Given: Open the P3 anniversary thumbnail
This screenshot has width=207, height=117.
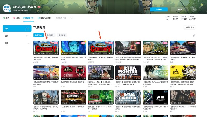Looking at the screenshot, I should (156, 97).
